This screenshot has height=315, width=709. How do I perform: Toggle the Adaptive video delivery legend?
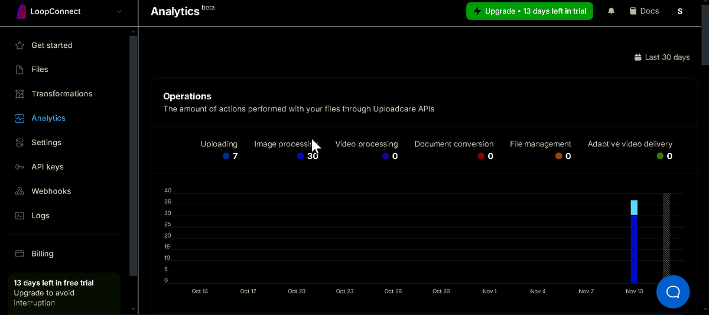tap(630, 150)
